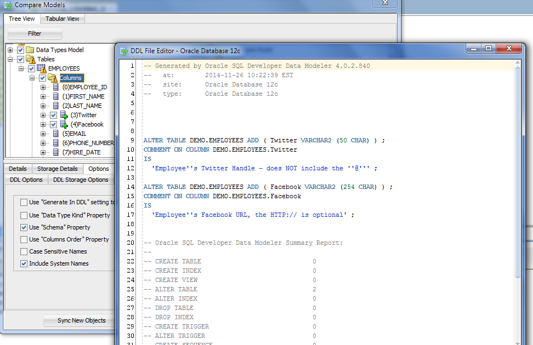Open the Storage Details tab

tap(58, 169)
